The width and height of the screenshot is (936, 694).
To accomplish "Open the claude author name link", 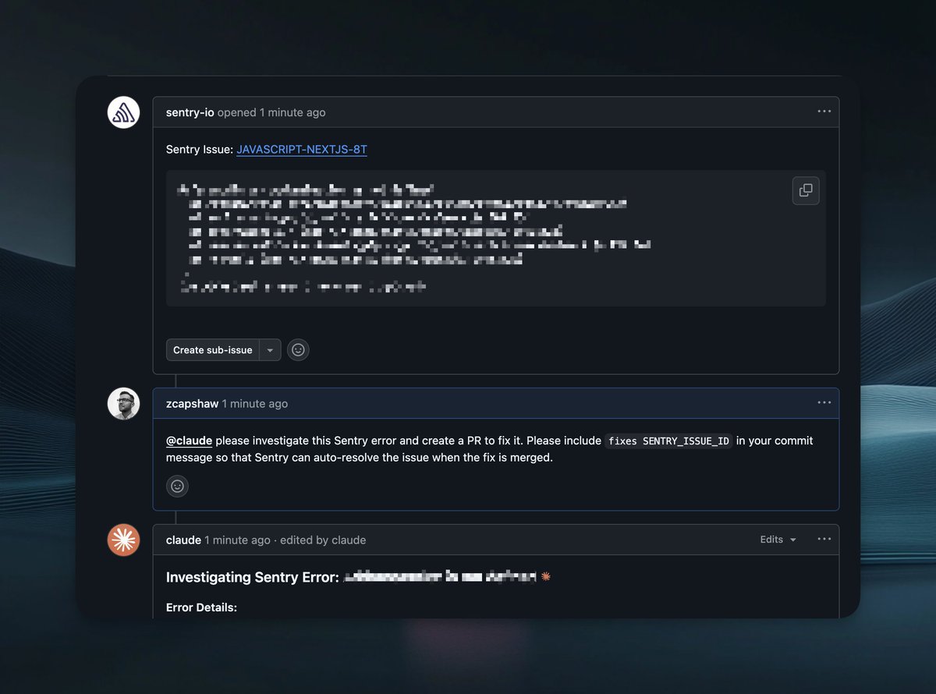I will (x=183, y=540).
